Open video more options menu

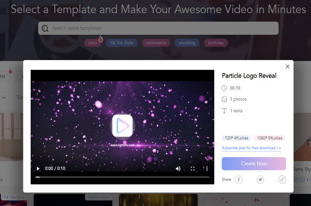(207, 169)
